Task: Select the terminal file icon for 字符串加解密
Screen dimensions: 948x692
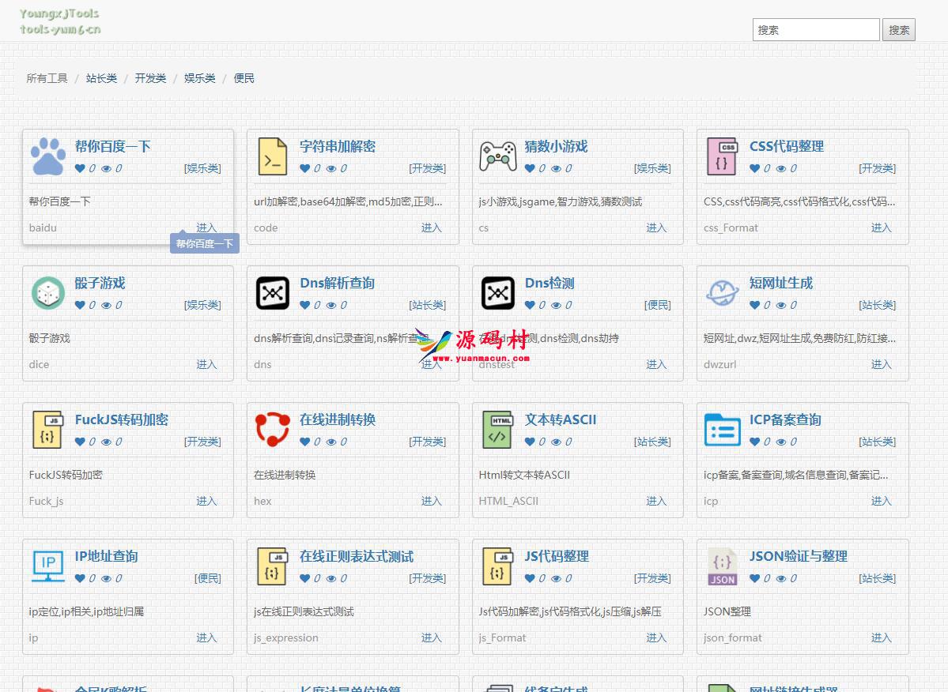Action: (x=273, y=156)
